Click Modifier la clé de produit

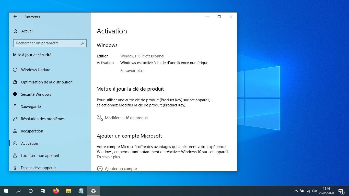click(x=126, y=118)
